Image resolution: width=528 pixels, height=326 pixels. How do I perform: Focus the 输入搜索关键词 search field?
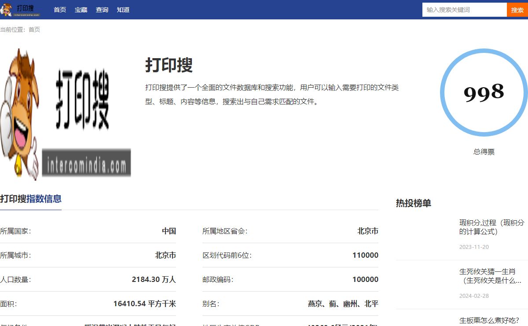(x=465, y=10)
